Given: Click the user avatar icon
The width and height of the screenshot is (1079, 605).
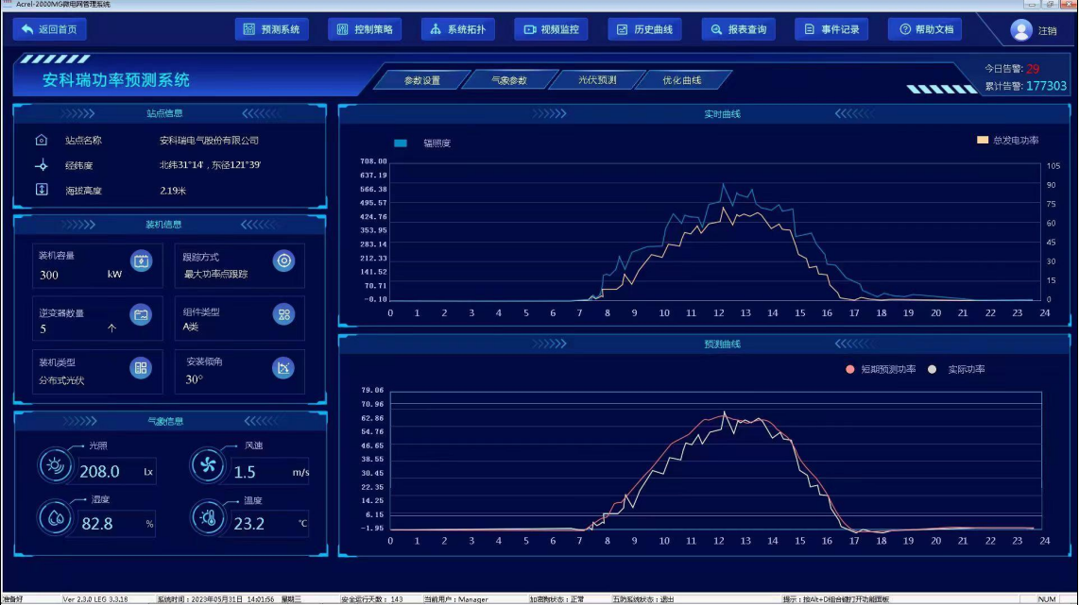Looking at the screenshot, I should point(1020,30).
